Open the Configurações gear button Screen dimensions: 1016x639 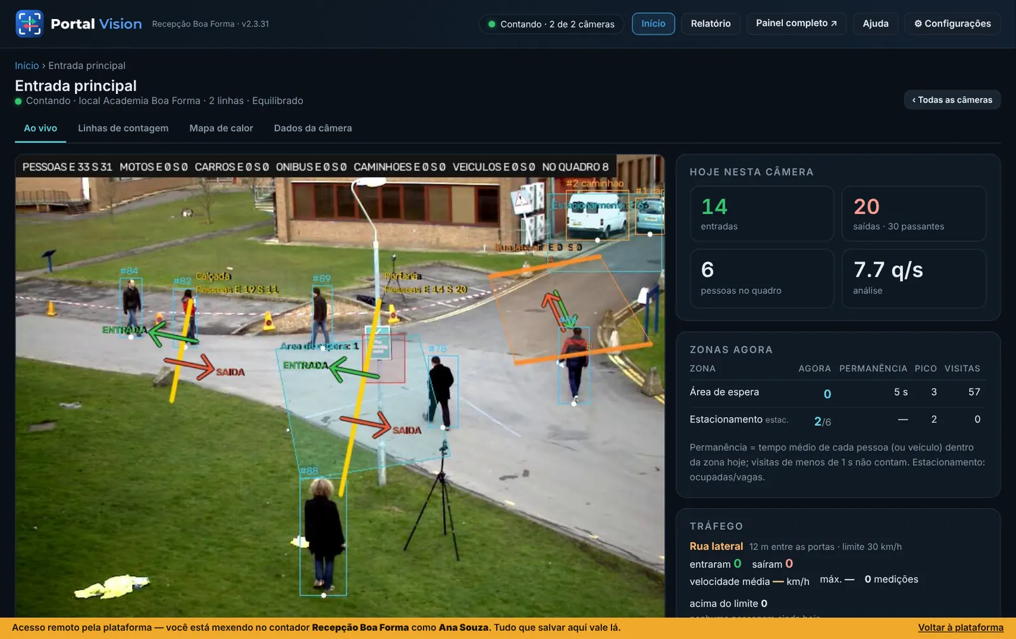pos(952,23)
